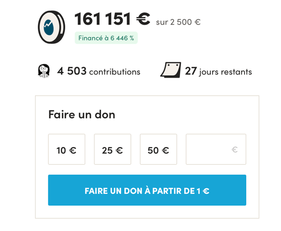Click the "sur 2 500 €" goal text

coord(178,22)
